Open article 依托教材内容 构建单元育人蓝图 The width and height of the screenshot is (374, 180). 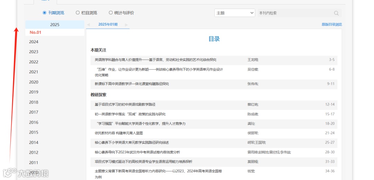[119, 133]
